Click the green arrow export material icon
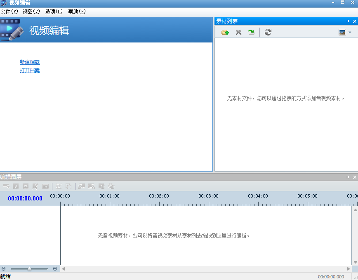Image resolution: width=358 pixels, height=280 pixels. (251, 32)
